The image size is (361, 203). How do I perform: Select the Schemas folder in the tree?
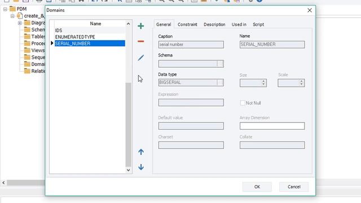[x=34, y=30]
